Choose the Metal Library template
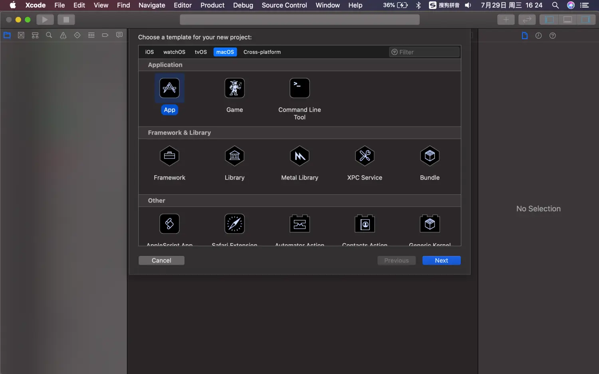 pyautogui.click(x=299, y=156)
